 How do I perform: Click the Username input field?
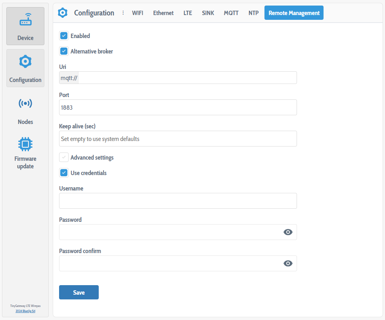coord(178,201)
